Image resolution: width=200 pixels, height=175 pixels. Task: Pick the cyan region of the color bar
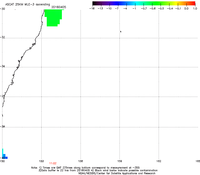pos(136,3)
